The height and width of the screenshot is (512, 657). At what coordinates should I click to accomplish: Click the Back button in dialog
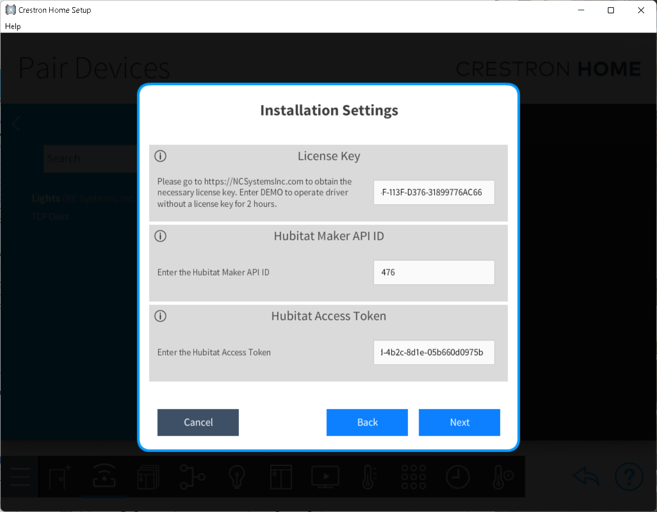(367, 422)
